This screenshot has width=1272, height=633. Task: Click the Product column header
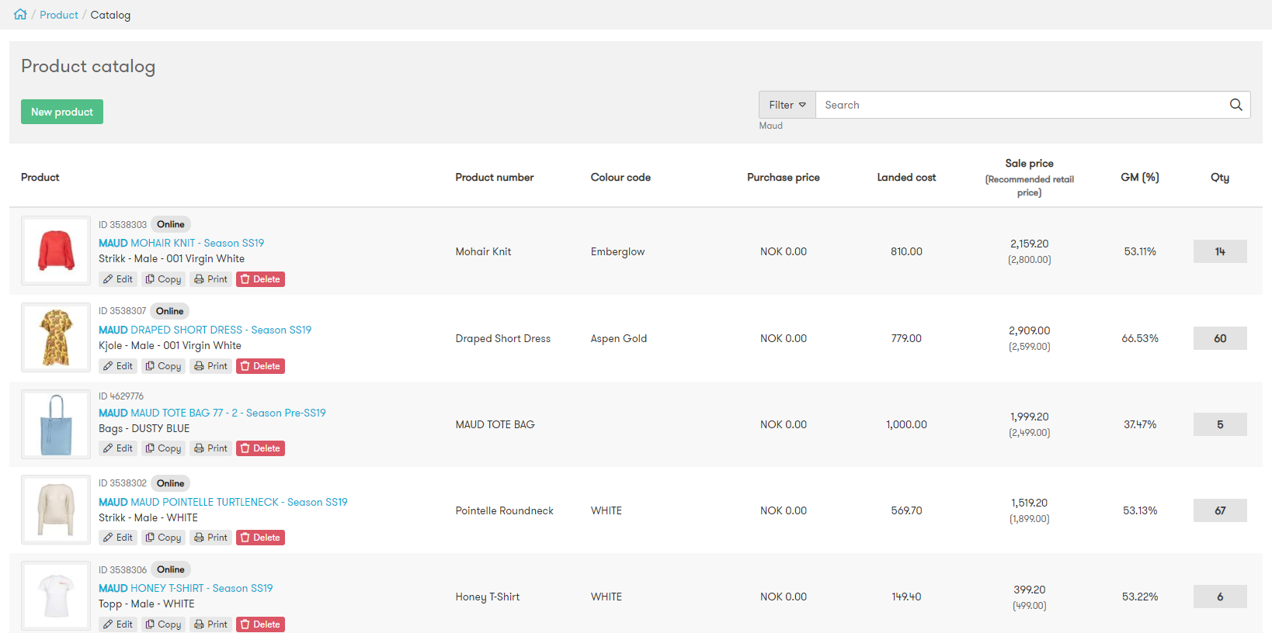pyautogui.click(x=40, y=178)
